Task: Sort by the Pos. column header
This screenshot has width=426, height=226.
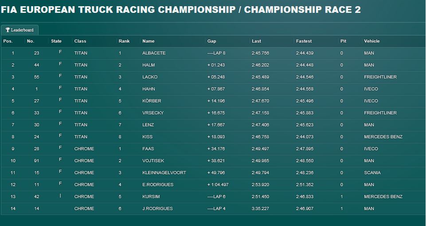Action: [x=8, y=41]
